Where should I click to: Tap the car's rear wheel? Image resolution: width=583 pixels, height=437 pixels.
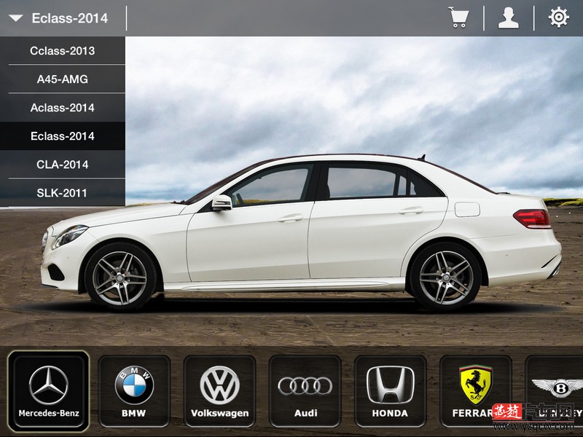[446, 277]
